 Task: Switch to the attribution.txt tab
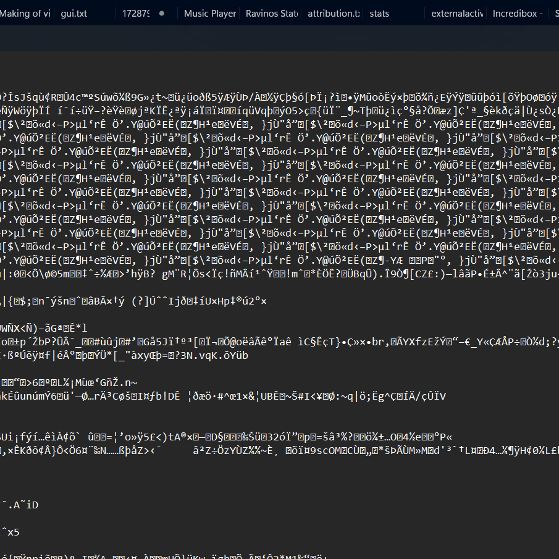point(334,13)
